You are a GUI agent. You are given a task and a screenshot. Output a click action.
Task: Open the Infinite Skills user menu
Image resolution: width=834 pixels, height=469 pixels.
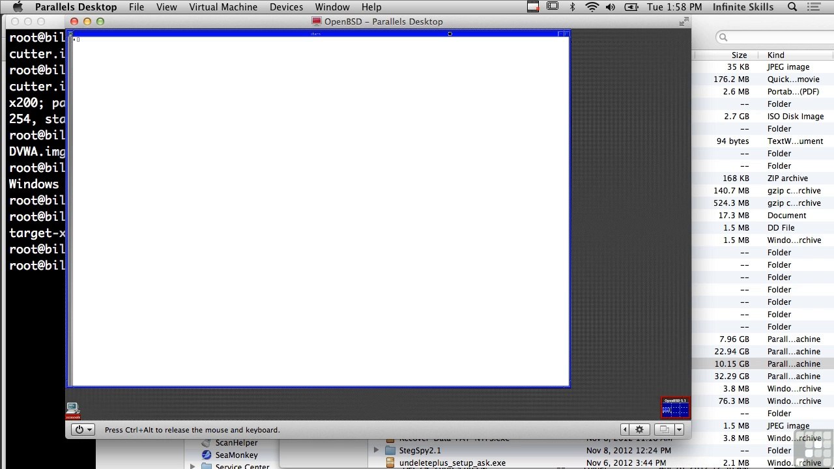743,7
